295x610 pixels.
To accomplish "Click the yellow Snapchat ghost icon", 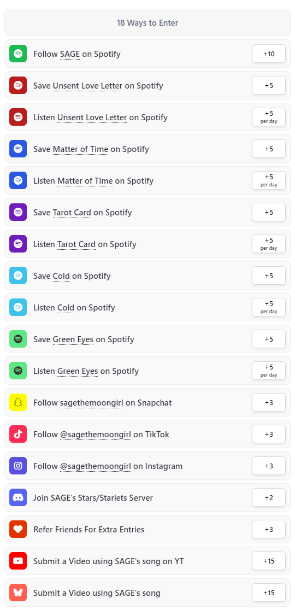I will [18, 402].
